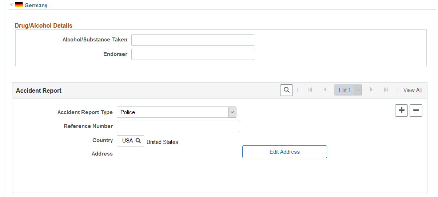The width and height of the screenshot is (438, 197).
Task: Click the Germany flag icon
Action: pos(19,5)
